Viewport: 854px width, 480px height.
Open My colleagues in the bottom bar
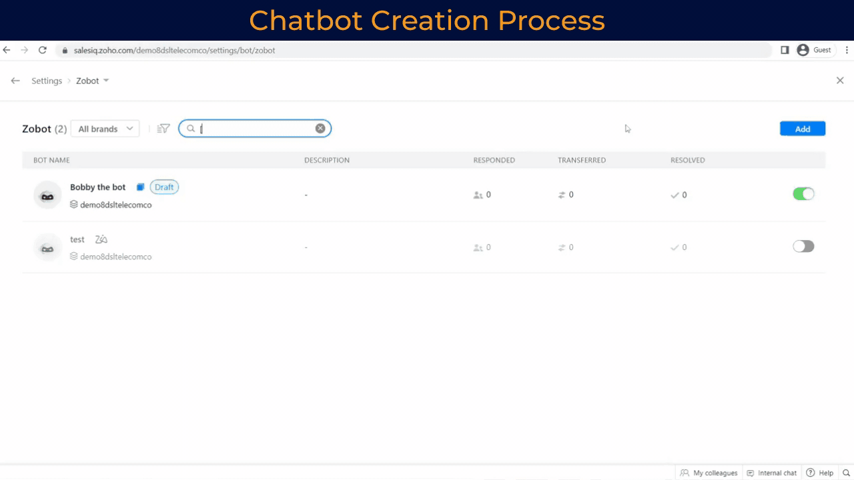pos(709,473)
